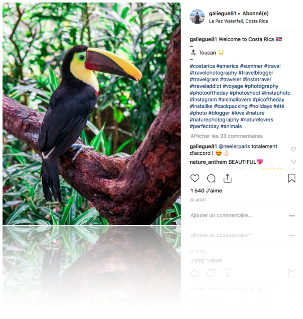Screen dimensions: 303x319
Task: Like the nature_anthem comment
Action: (293, 162)
